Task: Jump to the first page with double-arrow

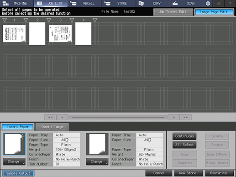Action: point(50,117)
